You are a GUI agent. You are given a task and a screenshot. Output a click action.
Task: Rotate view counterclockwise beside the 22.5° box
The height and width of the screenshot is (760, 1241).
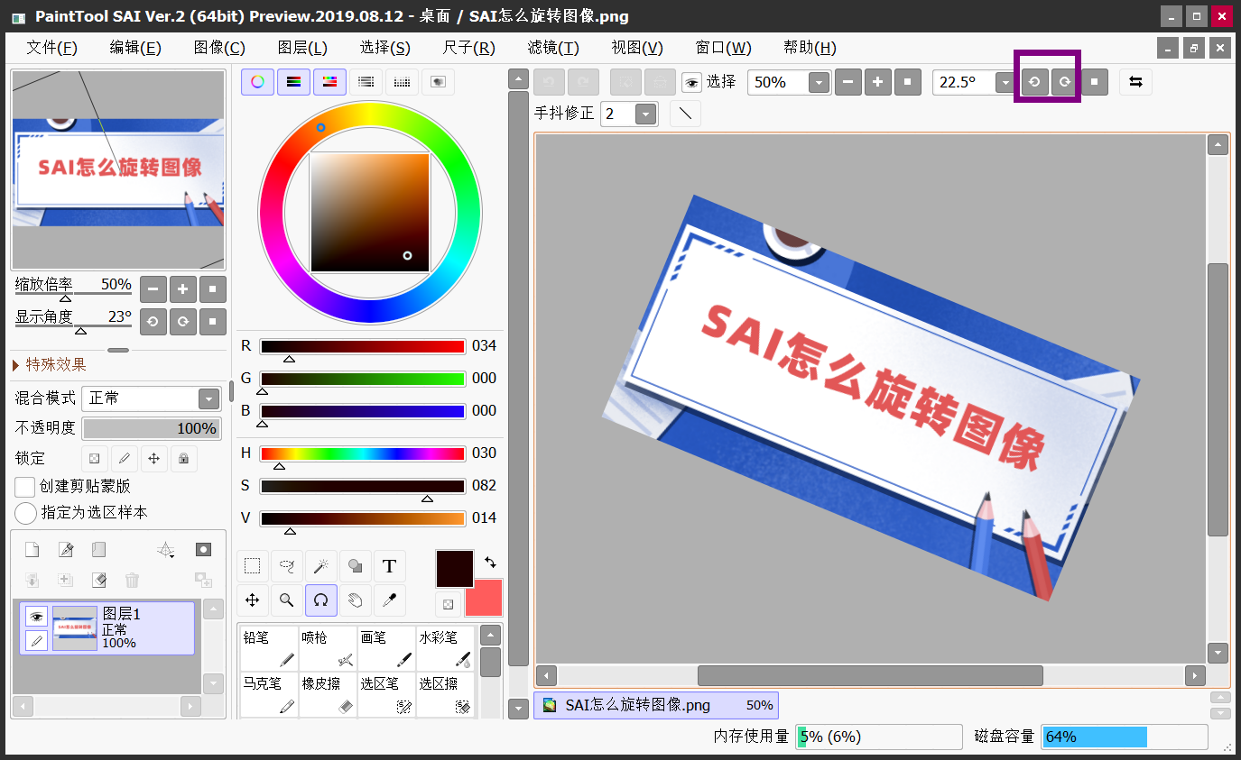[1034, 82]
